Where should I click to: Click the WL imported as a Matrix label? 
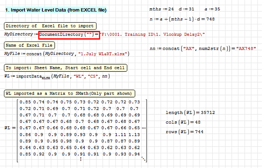point(69,94)
